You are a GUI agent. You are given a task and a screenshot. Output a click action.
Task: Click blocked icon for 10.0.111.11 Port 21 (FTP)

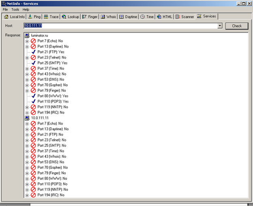pyautogui.click(x=33, y=135)
